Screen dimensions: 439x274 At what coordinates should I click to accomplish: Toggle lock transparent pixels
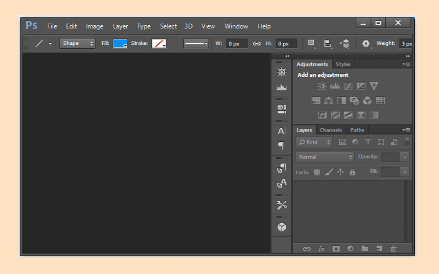(x=317, y=173)
